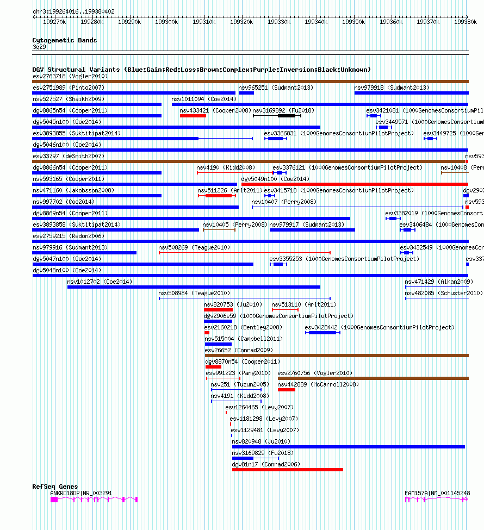This screenshot has height=530, width=484.
Task: Click the red nsv511226 (Arlt2011) bar
Action: (x=219, y=196)
